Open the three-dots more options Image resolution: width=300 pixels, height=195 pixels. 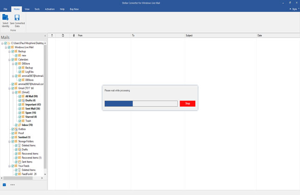pos(13,185)
